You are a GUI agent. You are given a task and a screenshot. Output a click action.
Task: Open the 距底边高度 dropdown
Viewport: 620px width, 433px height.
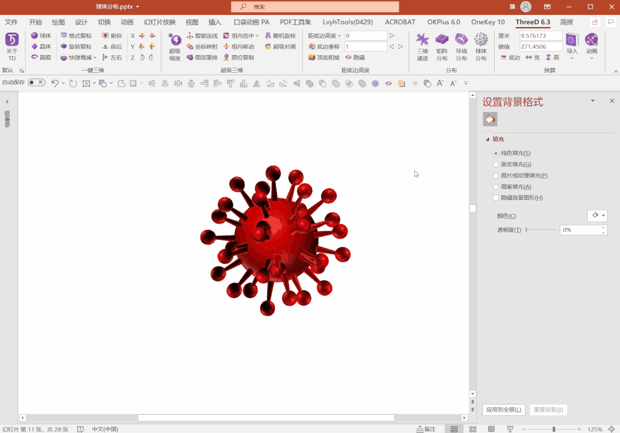pyautogui.click(x=339, y=36)
